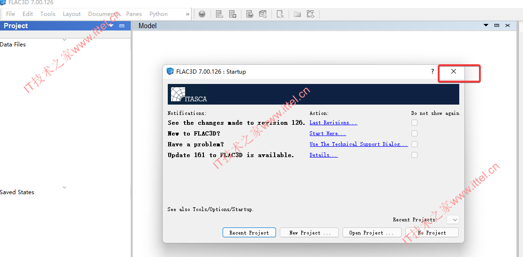The width and height of the screenshot is (523, 257).
Task: Check 'Do not show again' for Technical Support
Action: 414,144
